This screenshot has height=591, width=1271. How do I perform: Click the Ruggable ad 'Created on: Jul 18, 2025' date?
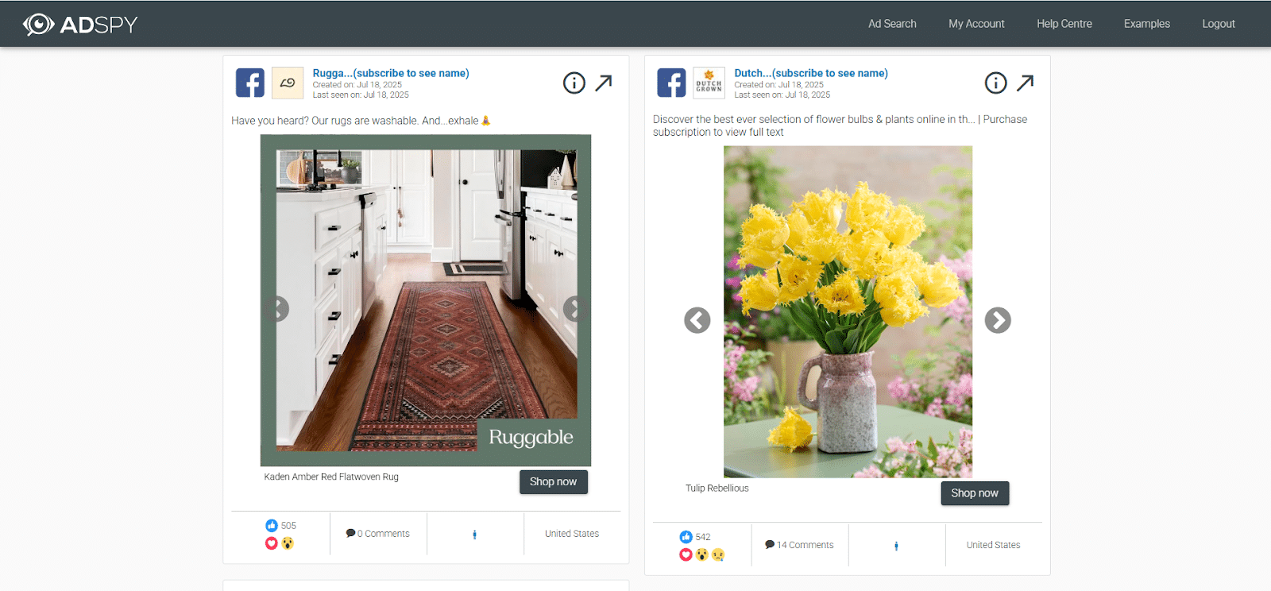[357, 84]
